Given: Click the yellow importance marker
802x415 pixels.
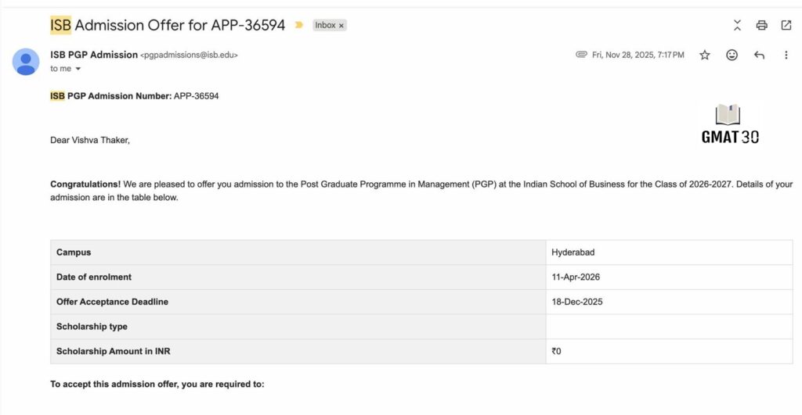Looking at the screenshot, I should [299, 25].
